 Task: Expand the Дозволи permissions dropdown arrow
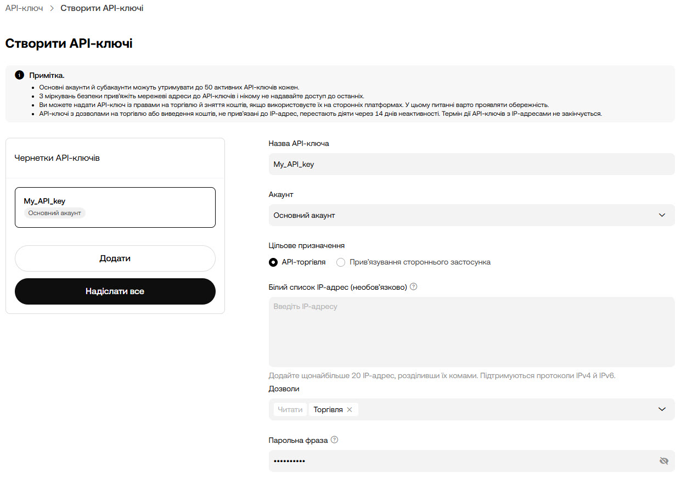point(662,409)
